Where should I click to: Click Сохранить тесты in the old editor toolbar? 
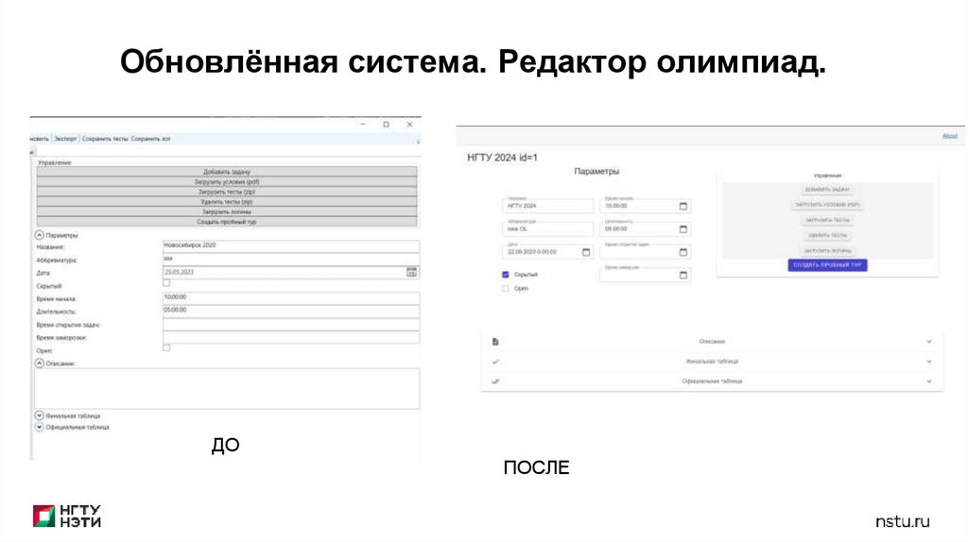tap(105, 139)
